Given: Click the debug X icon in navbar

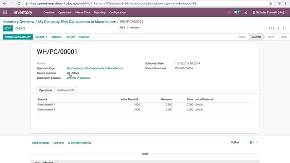Looking at the screenshot, I should [246, 13].
